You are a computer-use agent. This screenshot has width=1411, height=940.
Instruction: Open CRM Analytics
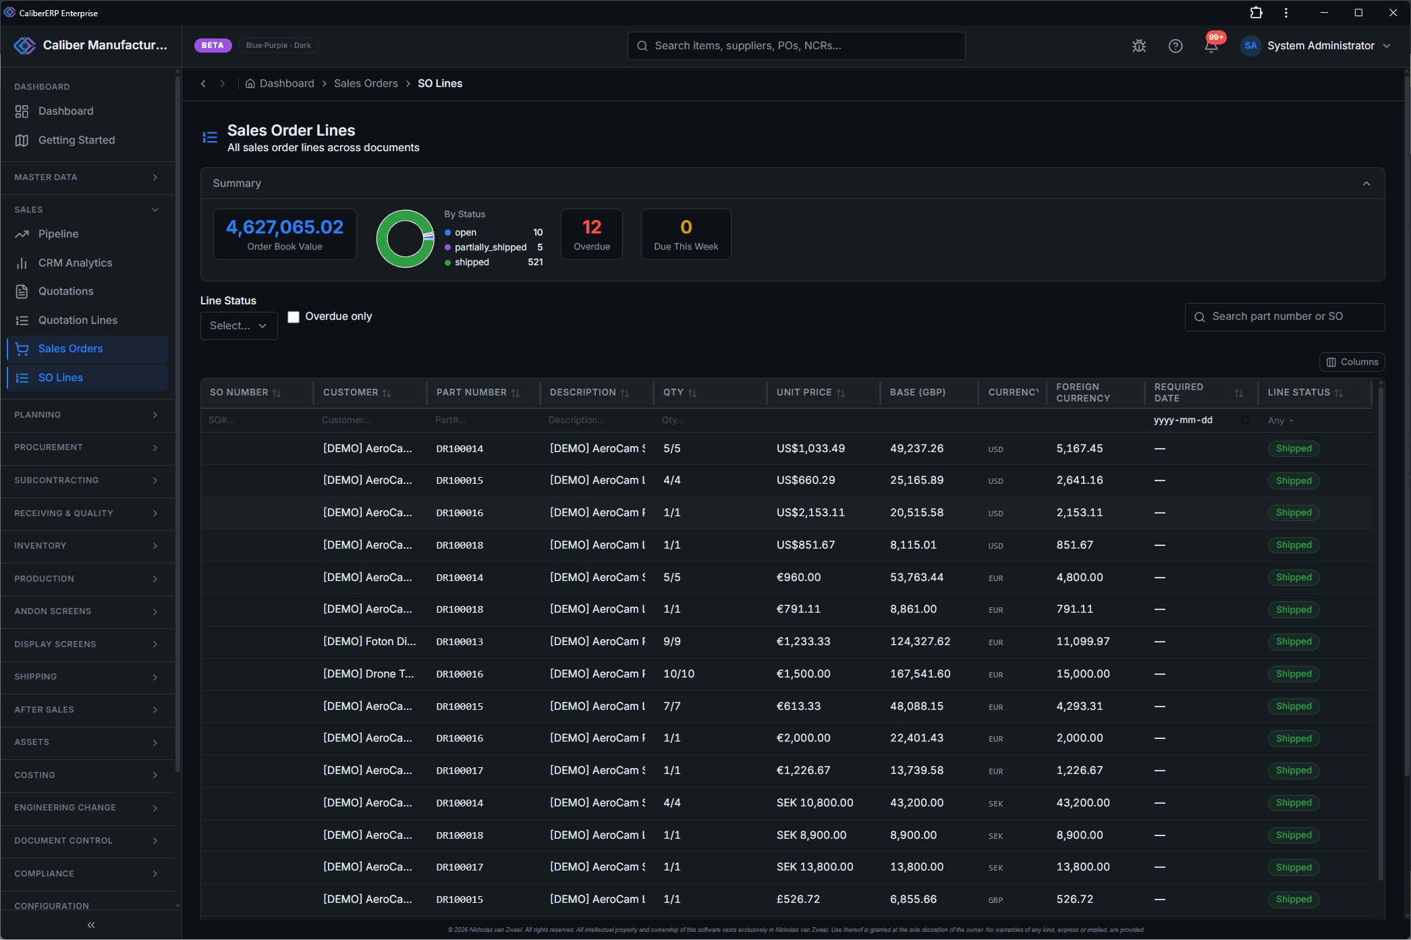[88, 263]
